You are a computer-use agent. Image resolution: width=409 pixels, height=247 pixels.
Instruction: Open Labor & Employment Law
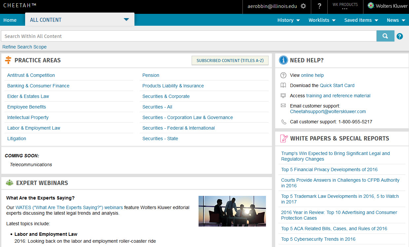coord(34,128)
